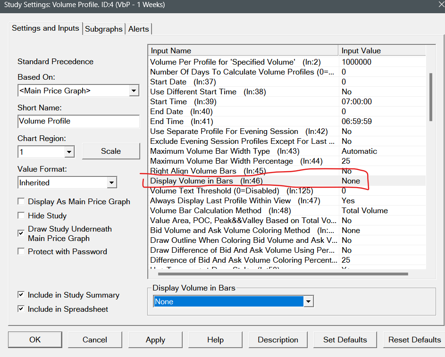Screen dimensions: 445x357
Task: Click the Cancel button
Action: [95, 340]
